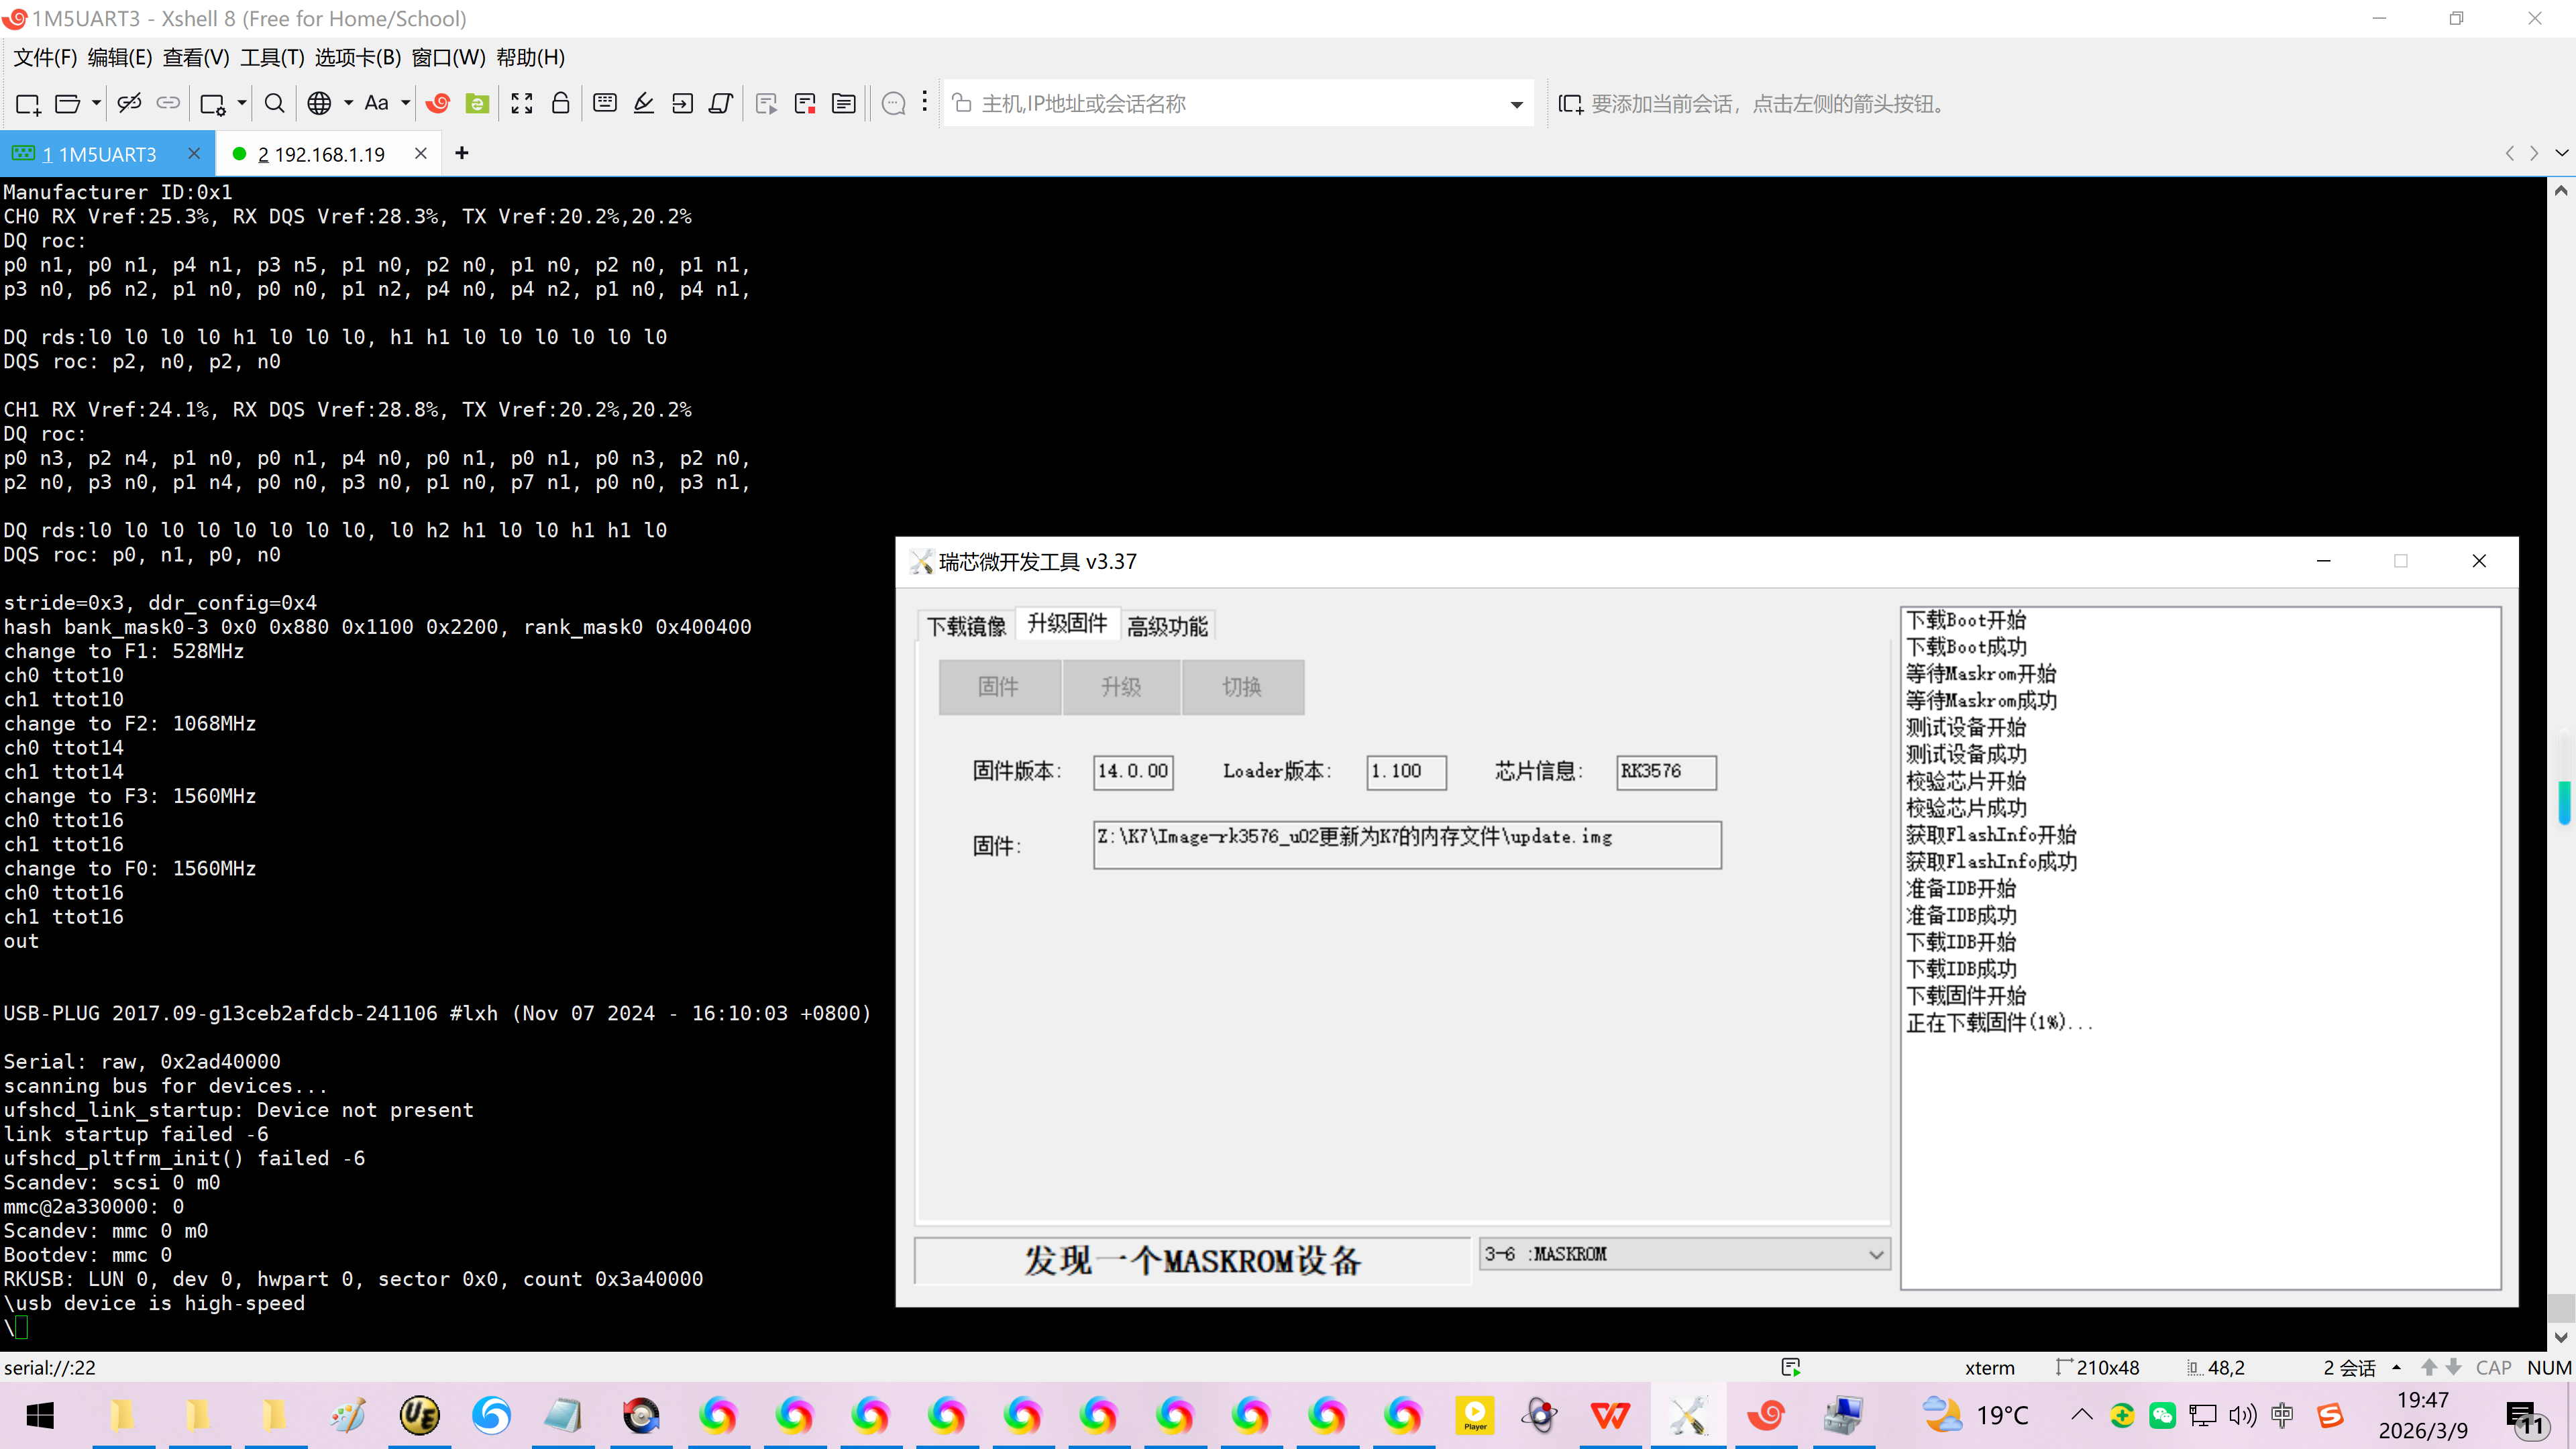Expand the host address bar dropdown
The height and width of the screenshot is (1449, 2576).
pyautogui.click(x=1516, y=104)
